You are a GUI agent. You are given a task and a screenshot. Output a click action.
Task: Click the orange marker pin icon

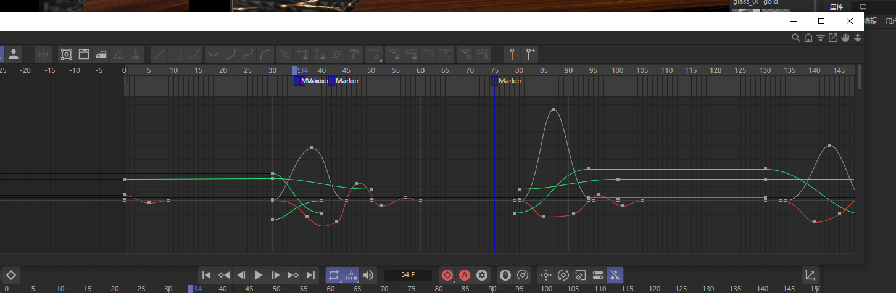click(x=512, y=54)
